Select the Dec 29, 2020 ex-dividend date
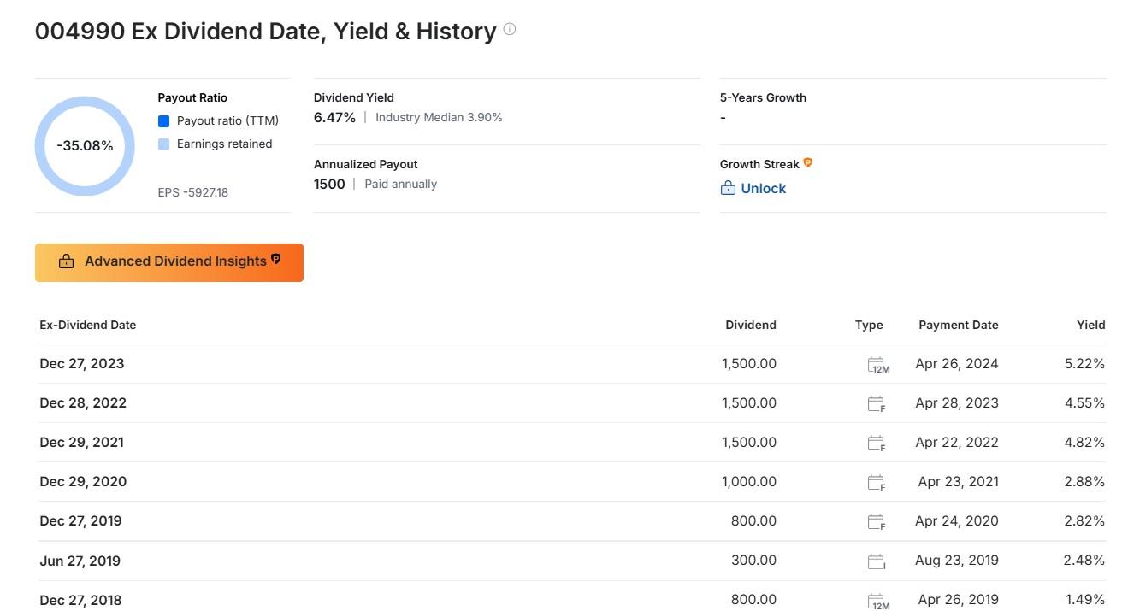The image size is (1122, 611). click(x=83, y=482)
